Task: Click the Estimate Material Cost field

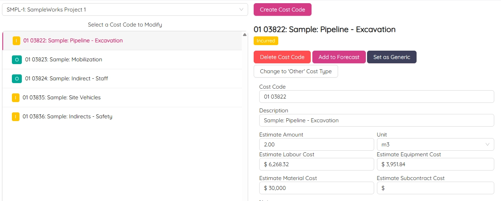Action: (316, 188)
